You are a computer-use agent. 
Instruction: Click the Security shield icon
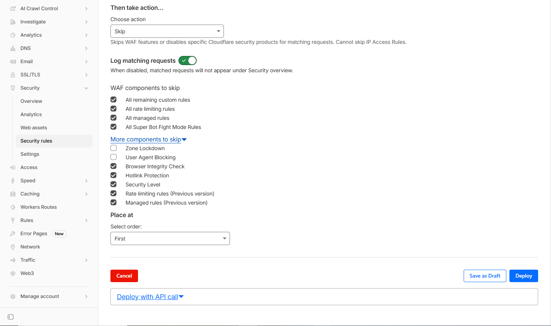point(13,88)
